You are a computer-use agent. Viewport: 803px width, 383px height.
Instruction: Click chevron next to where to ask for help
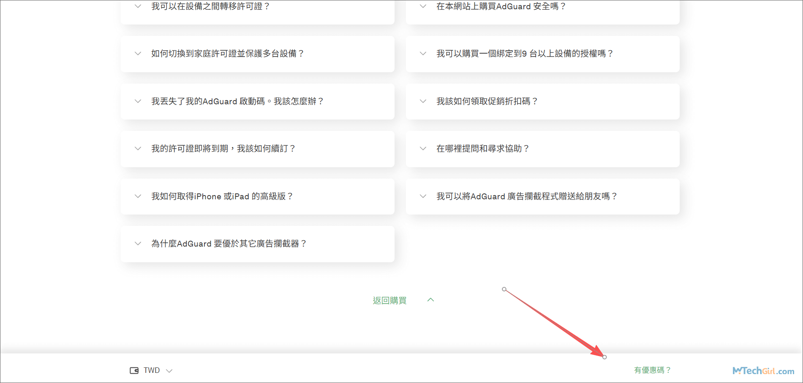pyautogui.click(x=423, y=149)
